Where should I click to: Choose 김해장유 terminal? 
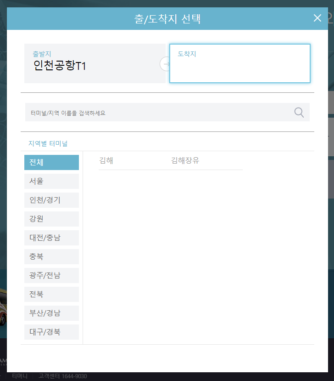(x=185, y=160)
